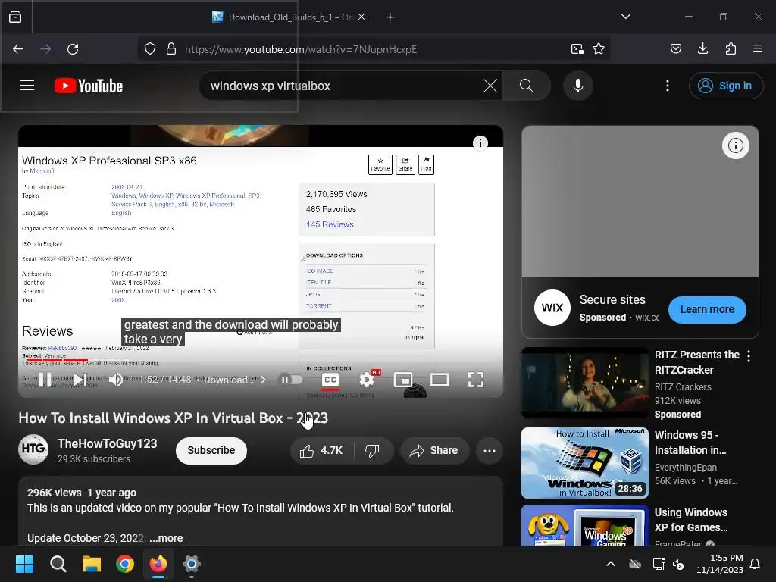Skip to next video in player
Screen dimensions: 776x582
pyautogui.click(x=80, y=380)
